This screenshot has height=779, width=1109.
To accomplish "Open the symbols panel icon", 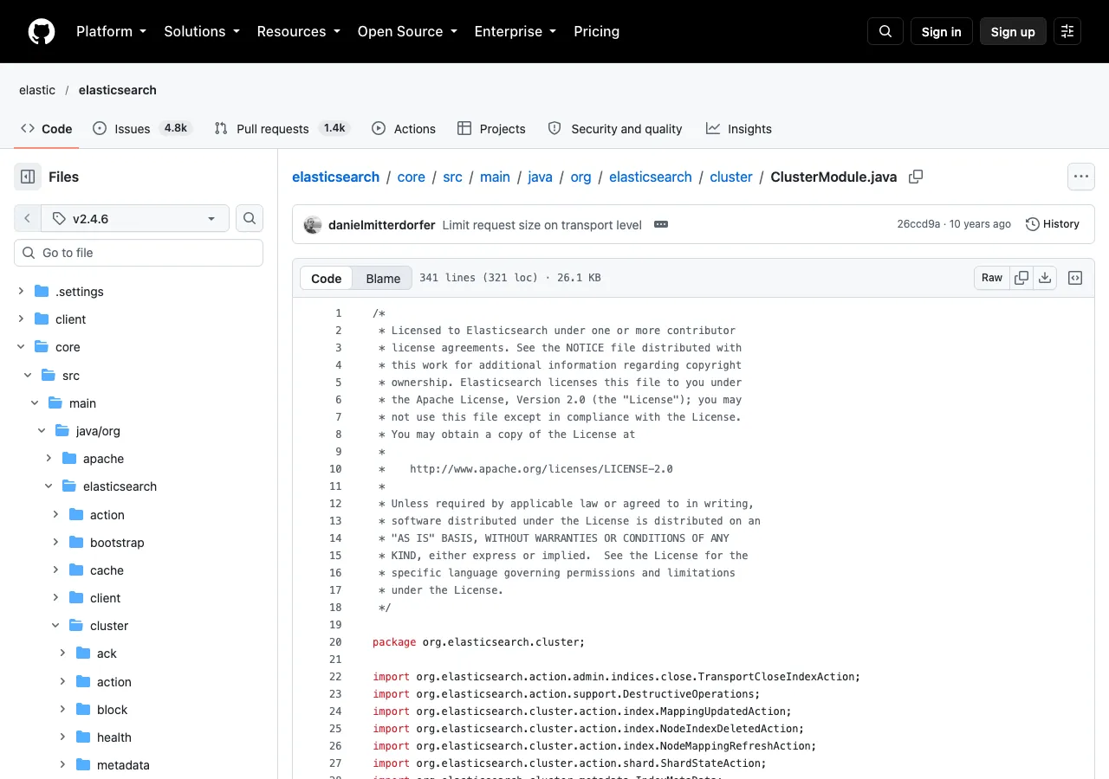I will pos(1075,278).
